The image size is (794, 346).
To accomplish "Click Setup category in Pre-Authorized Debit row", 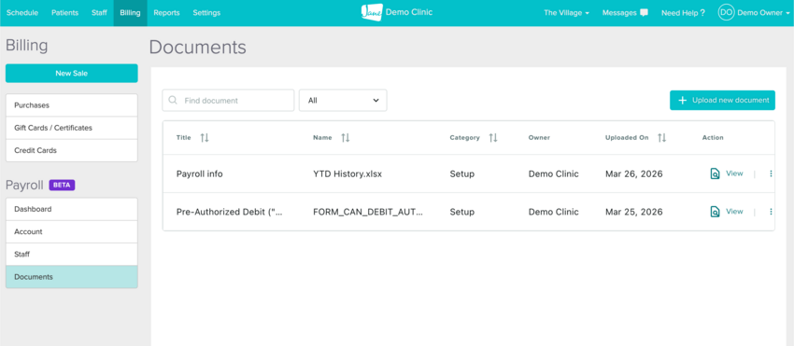I will click(461, 212).
